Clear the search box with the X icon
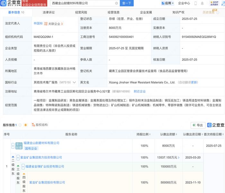Viewport: 225px width, 193px height. point(116,3)
